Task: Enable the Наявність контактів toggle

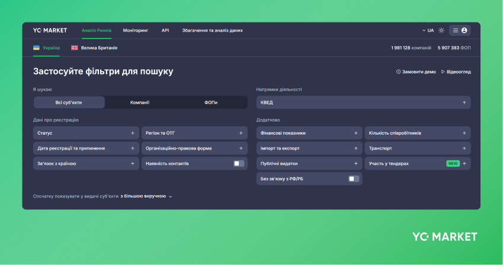Action: coord(238,163)
